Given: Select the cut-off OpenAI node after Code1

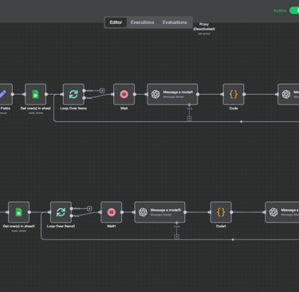Looking at the screenshot, I should (x=282, y=212).
